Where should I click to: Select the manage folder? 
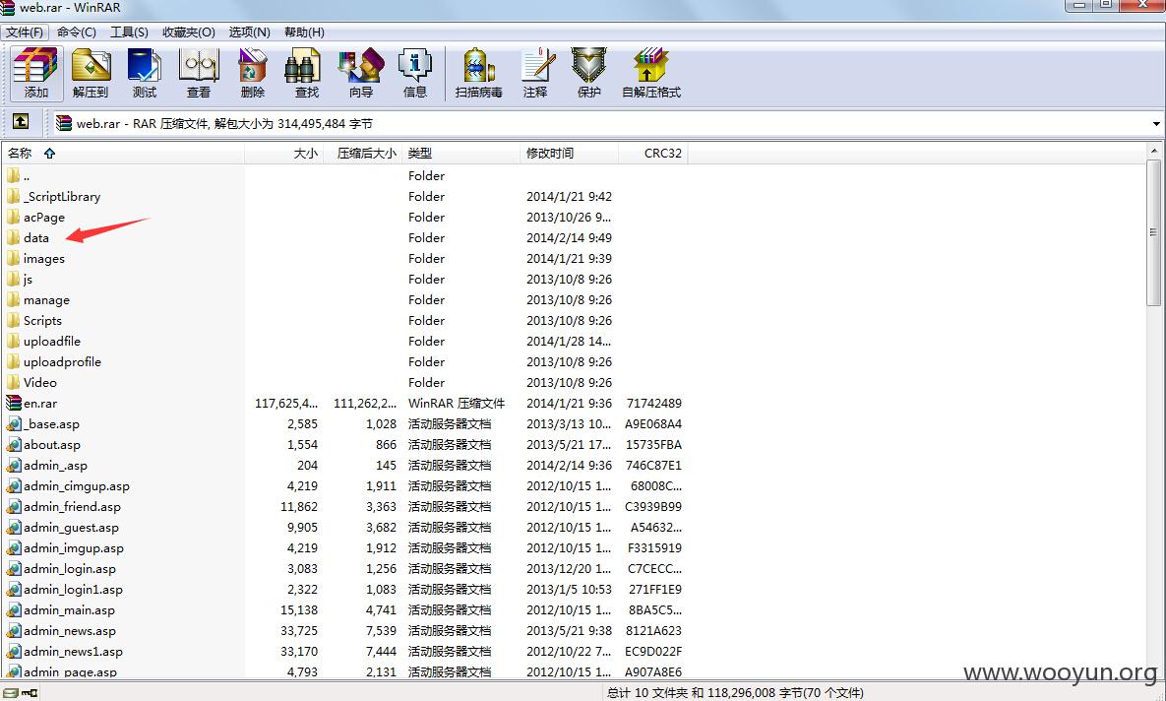pyautogui.click(x=46, y=300)
